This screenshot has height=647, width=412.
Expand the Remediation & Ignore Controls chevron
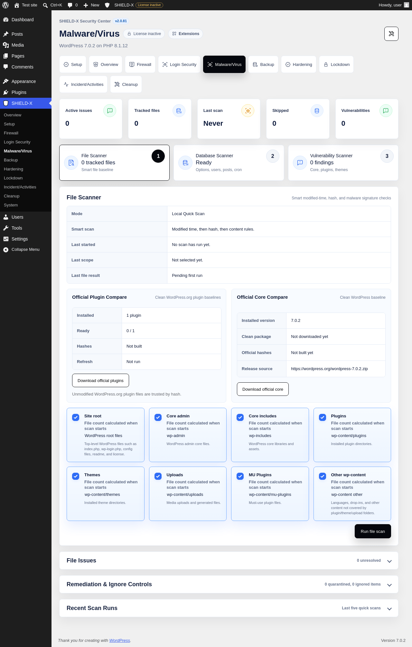point(389,585)
